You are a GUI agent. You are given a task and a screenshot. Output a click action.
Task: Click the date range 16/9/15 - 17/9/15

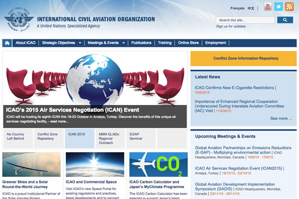(260, 157)
